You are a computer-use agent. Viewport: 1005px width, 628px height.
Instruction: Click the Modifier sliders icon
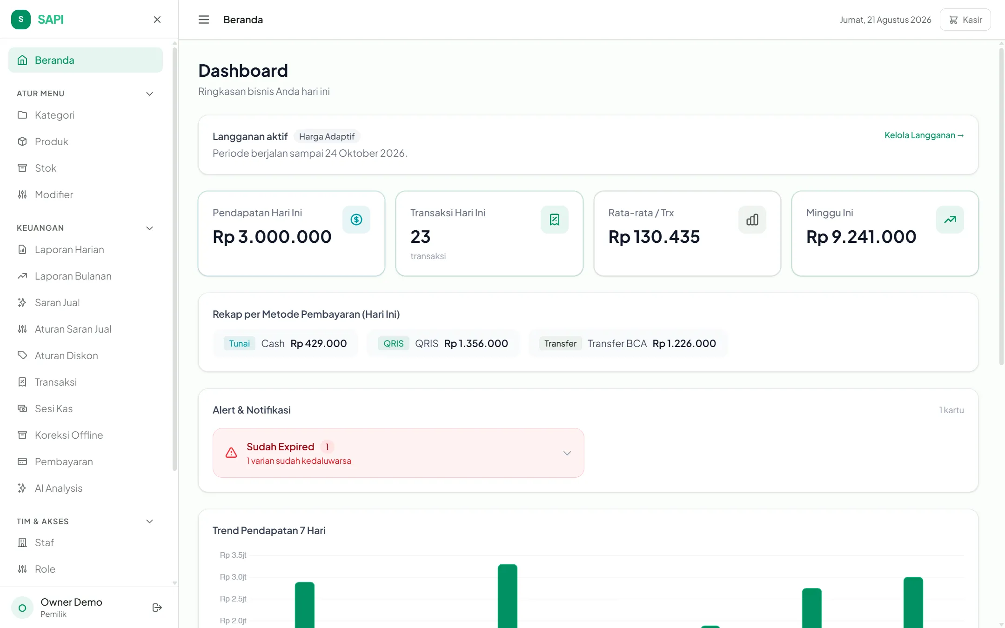(x=22, y=194)
